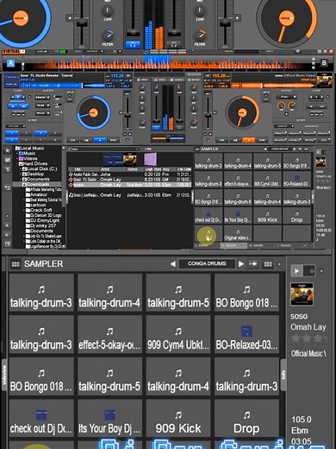Go to the previous bank in the enlarged sampler

tap(173, 263)
